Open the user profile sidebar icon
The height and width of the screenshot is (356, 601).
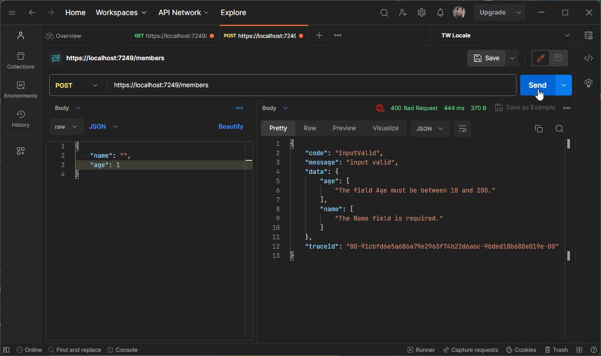[21, 35]
